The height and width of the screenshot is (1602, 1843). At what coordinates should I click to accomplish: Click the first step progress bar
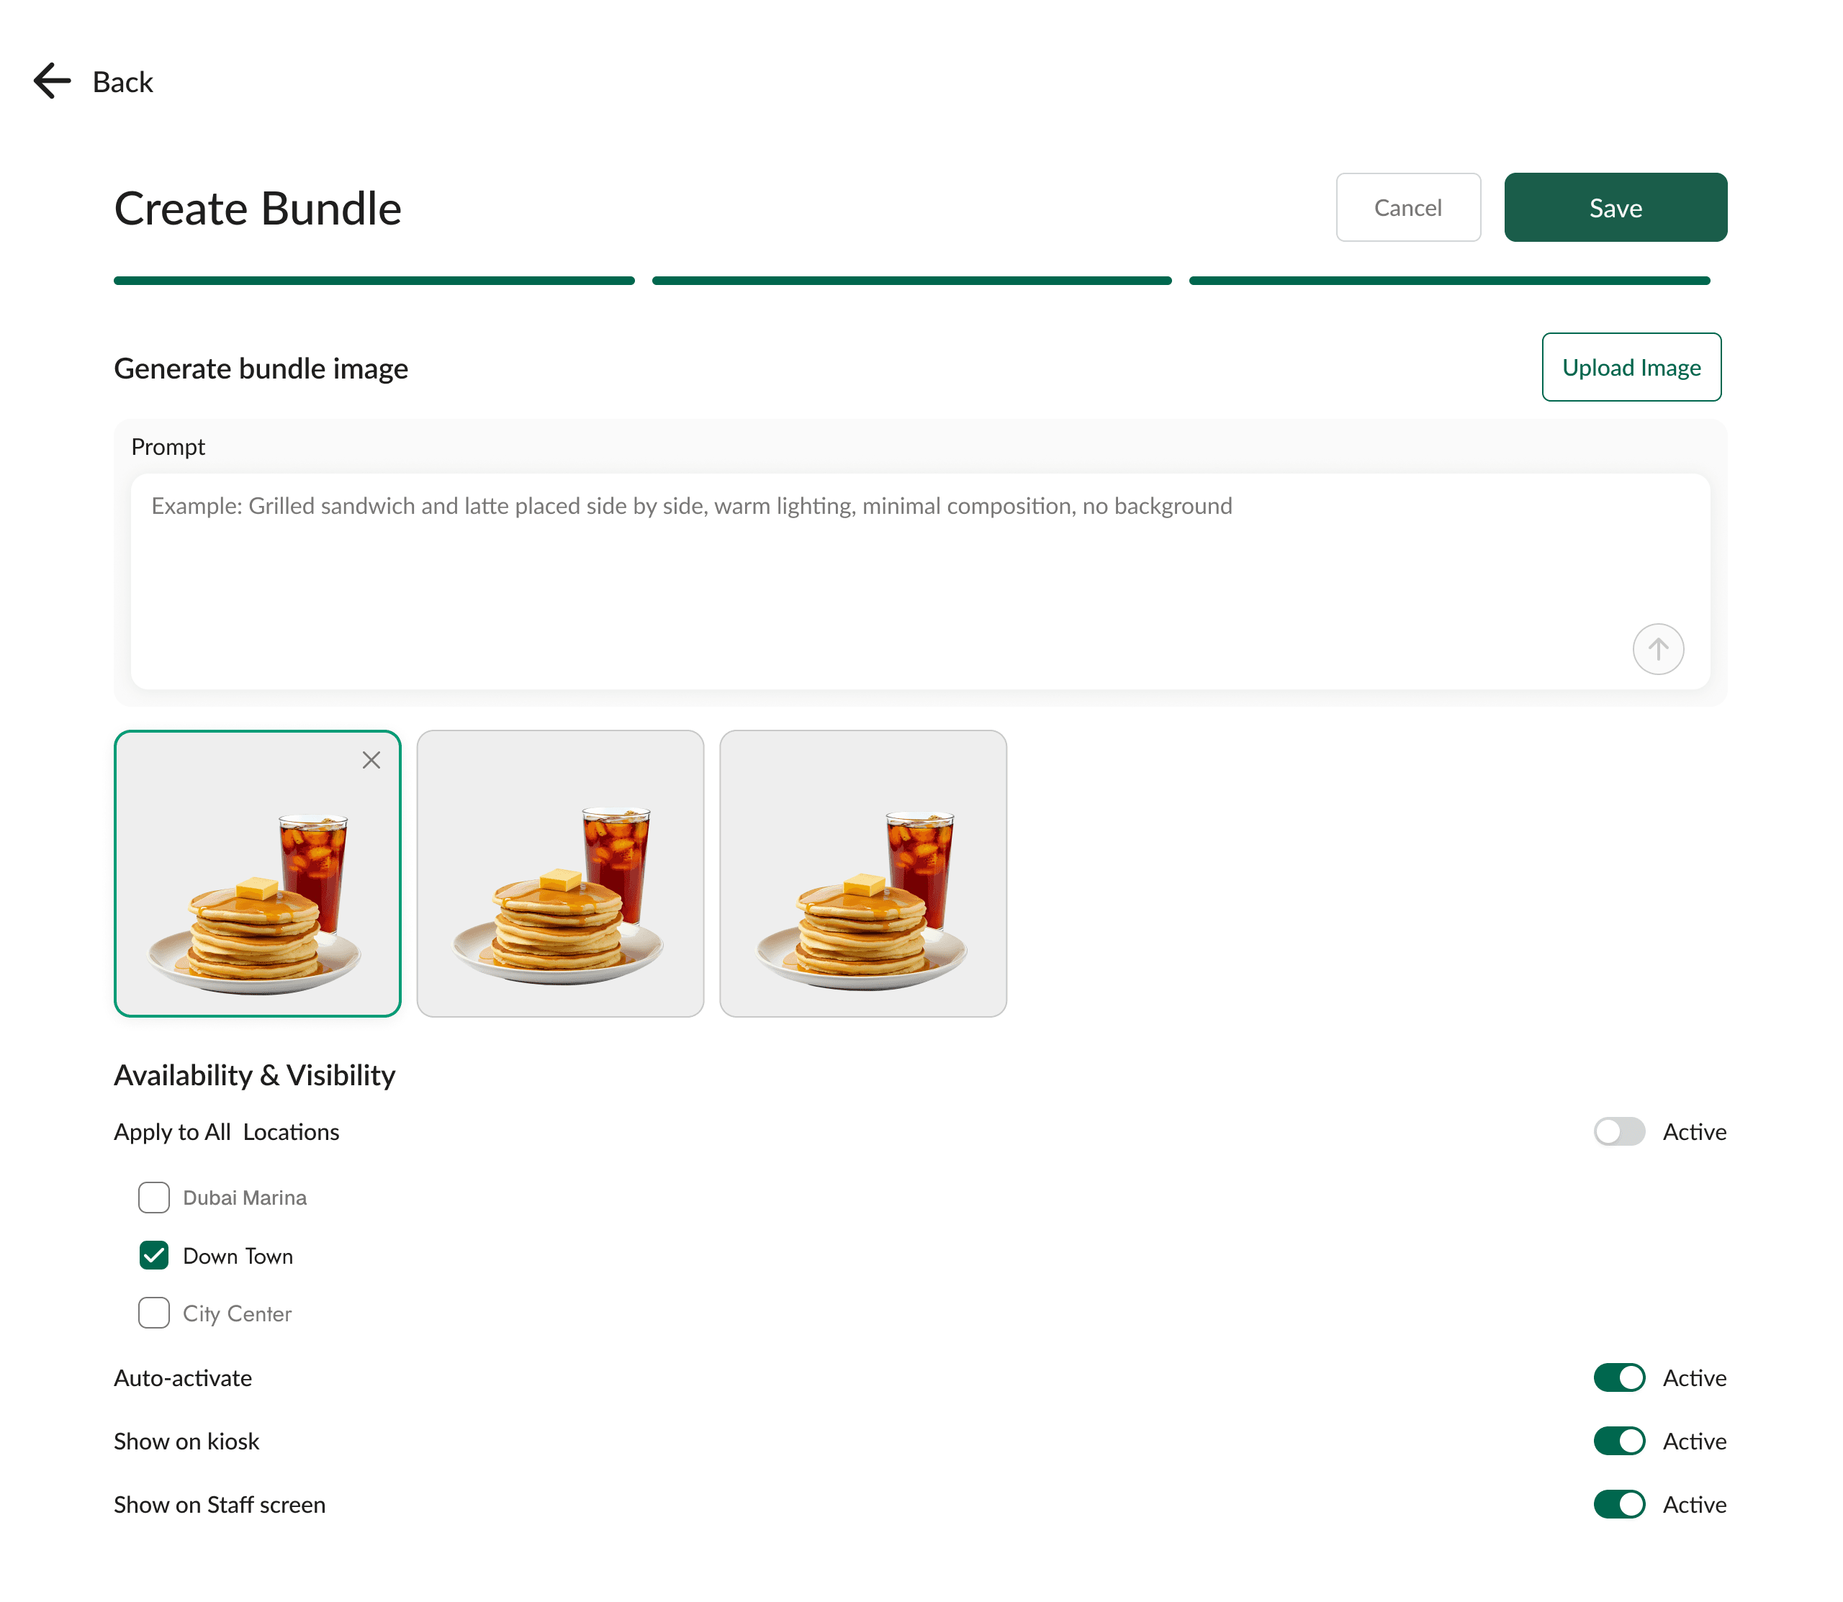tap(374, 280)
